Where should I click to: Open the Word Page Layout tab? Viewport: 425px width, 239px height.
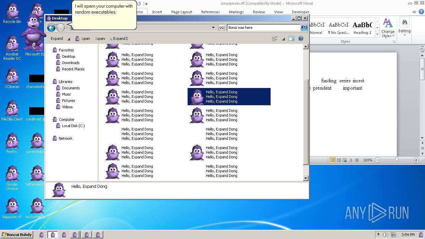pyautogui.click(x=182, y=12)
